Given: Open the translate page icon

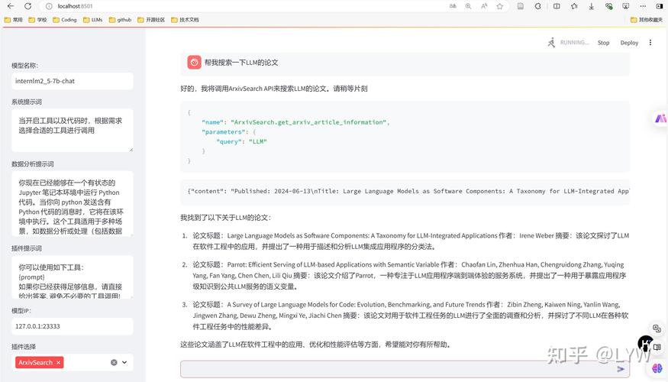Looking at the screenshot, I should [x=453, y=6].
